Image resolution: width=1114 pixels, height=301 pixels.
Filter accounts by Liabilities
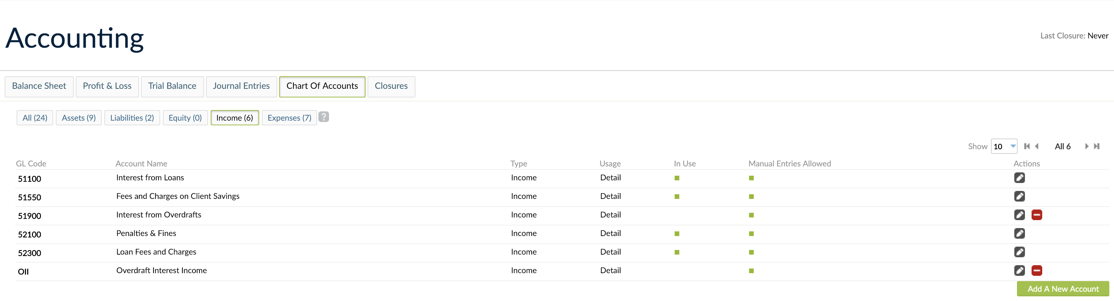132,117
